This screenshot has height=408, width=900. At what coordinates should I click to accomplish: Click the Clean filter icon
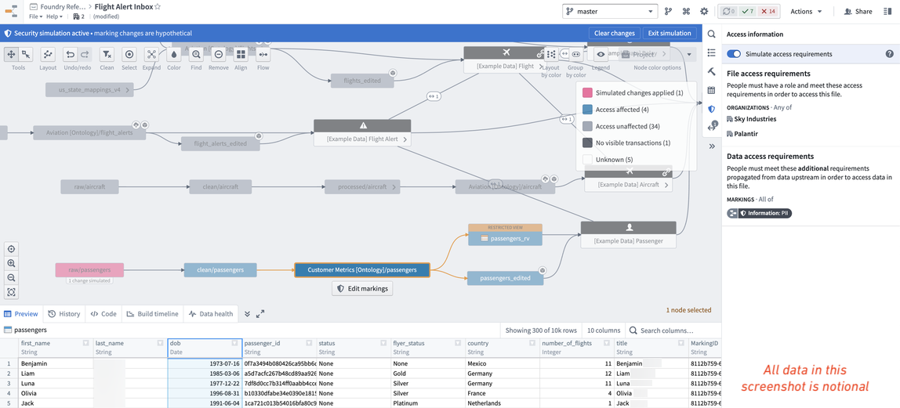click(x=107, y=55)
